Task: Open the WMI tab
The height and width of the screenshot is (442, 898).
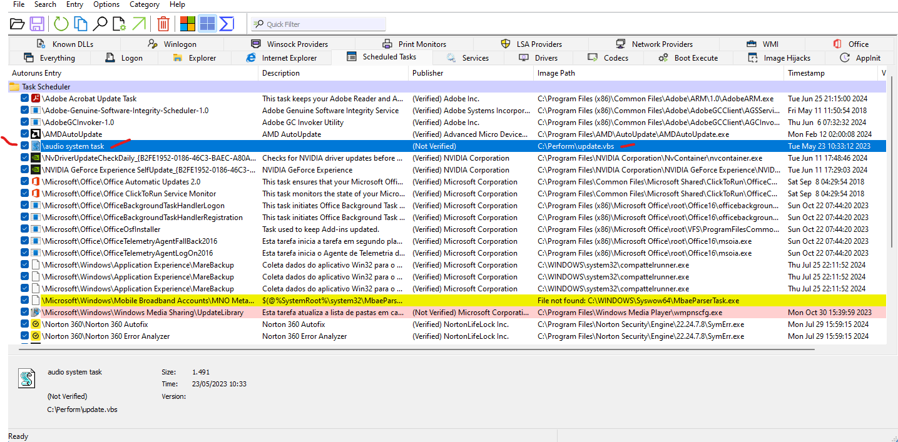Action: [x=762, y=44]
